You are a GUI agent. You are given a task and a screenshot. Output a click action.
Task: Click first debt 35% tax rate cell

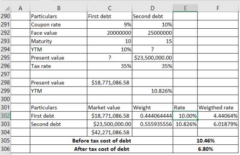coord(110,66)
